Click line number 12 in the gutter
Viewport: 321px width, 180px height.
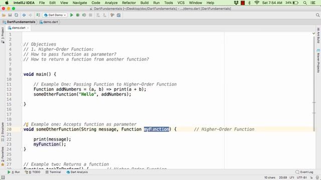(9, 89)
